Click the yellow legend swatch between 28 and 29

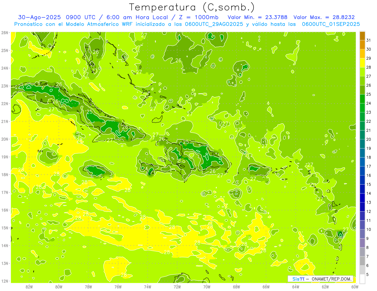tap(362, 63)
